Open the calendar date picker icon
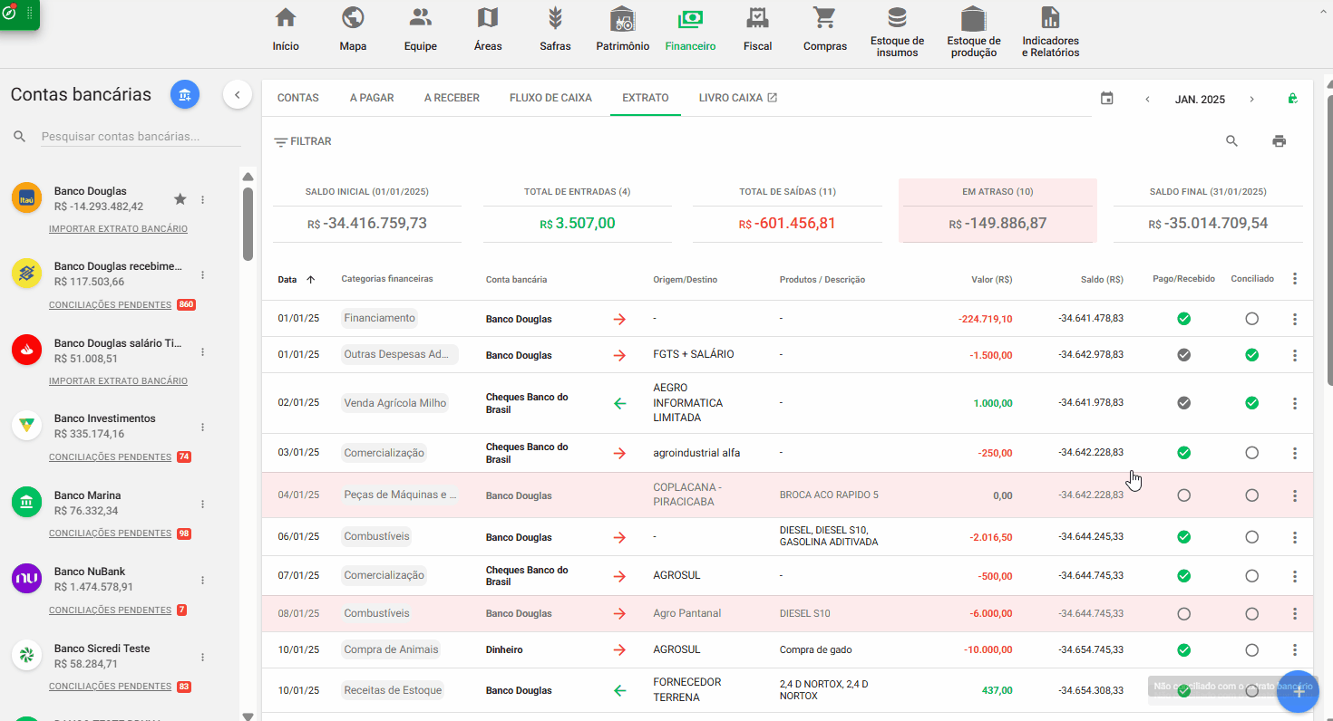Image resolution: width=1333 pixels, height=721 pixels. click(1106, 99)
